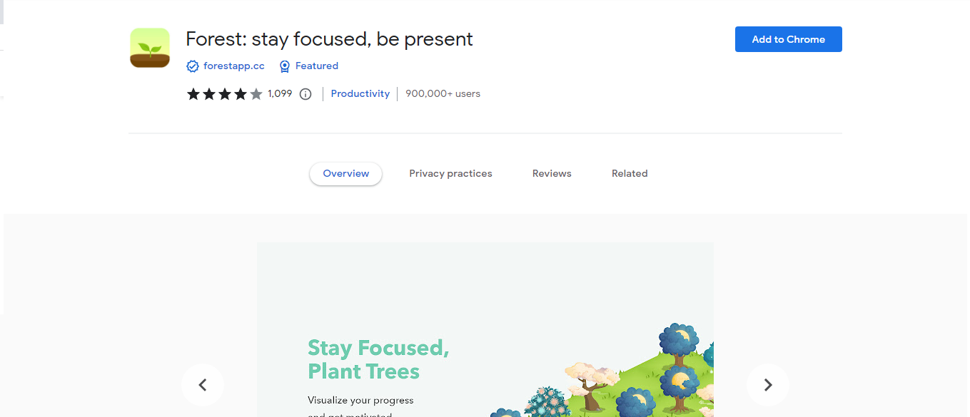
Task: Open rating details via the info icon
Action: (x=305, y=93)
